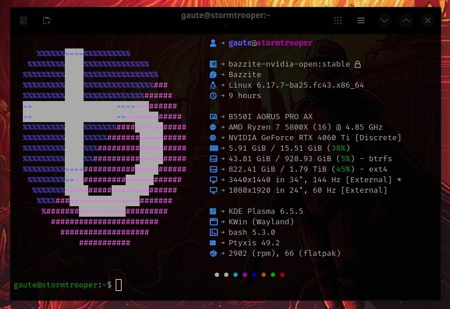Click the terminal prompt cursor
Image resolution: width=450 pixels, height=309 pixels.
119,285
